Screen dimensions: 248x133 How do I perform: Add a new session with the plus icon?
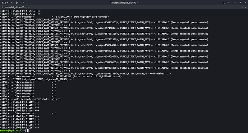12,3
